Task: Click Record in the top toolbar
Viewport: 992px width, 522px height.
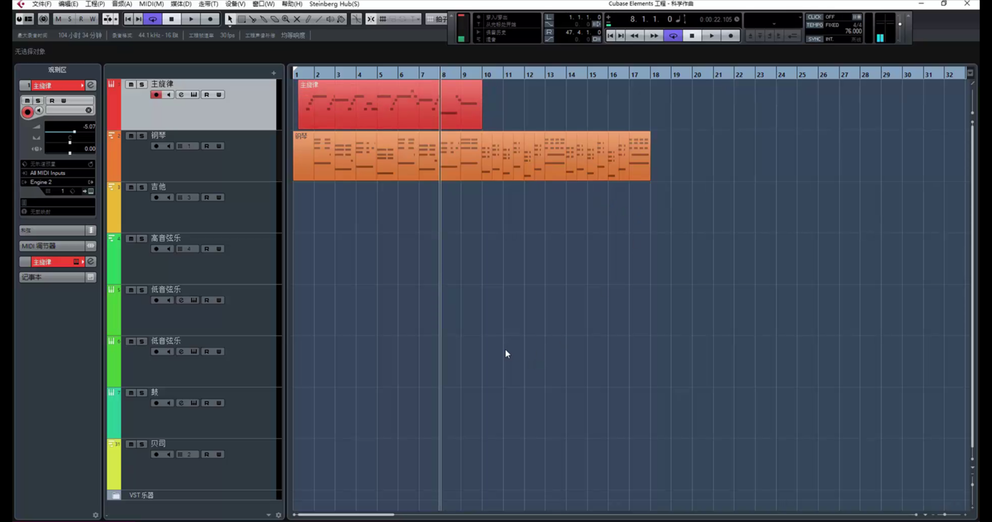Action: [x=210, y=19]
